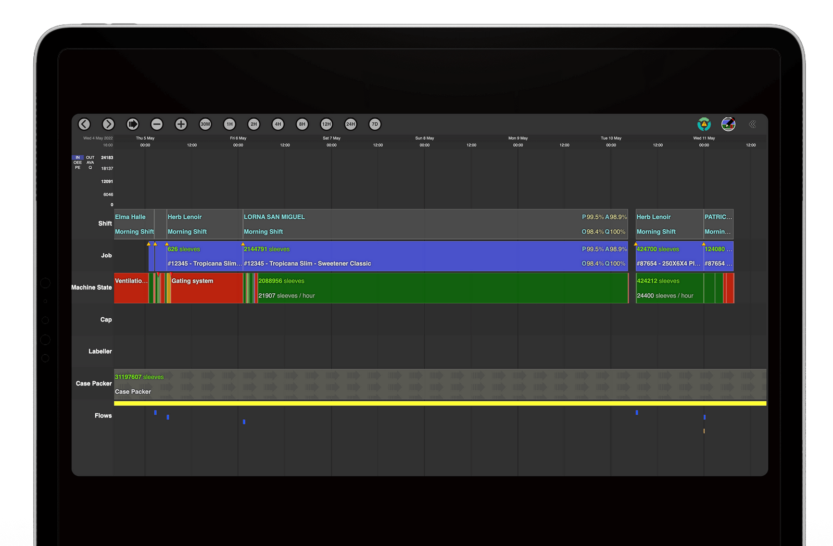Collapse the side panel with double-chevron icon
The height and width of the screenshot is (546, 833).
pyautogui.click(x=752, y=124)
